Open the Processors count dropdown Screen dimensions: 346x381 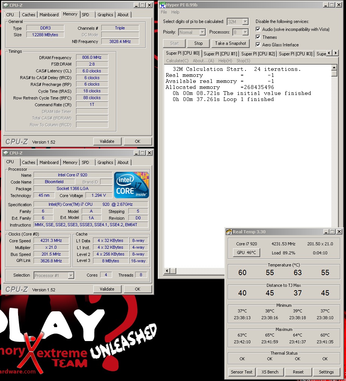coord(245,32)
